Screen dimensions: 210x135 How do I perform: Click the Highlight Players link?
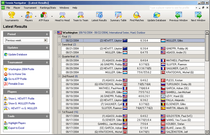pyautogui.click(x=17, y=123)
